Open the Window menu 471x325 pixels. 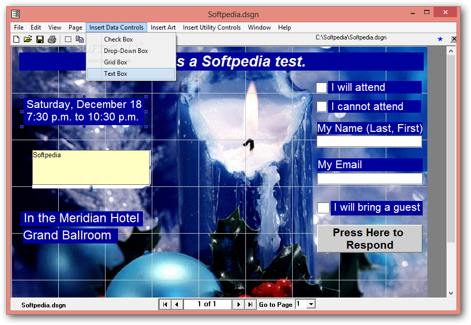click(x=259, y=28)
